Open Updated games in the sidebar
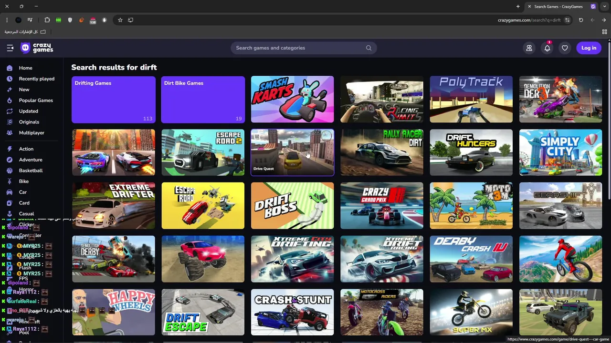Viewport: 611px width, 343px height. pyautogui.click(x=29, y=111)
